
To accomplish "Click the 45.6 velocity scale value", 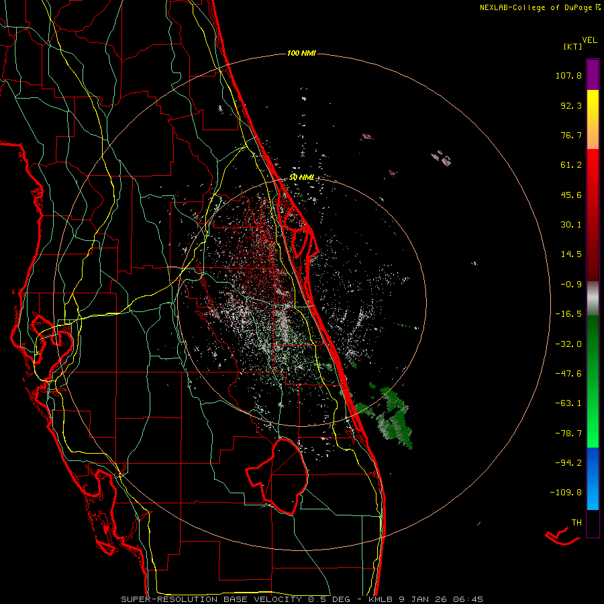I will pyautogui.click(x=571, y=195).
